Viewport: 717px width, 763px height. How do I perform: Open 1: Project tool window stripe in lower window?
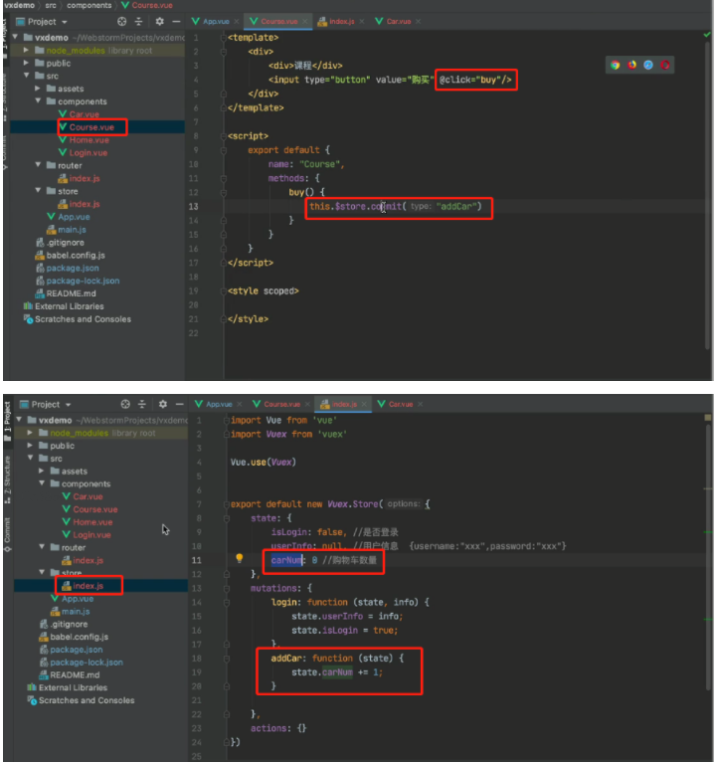(x=7, y=422)
